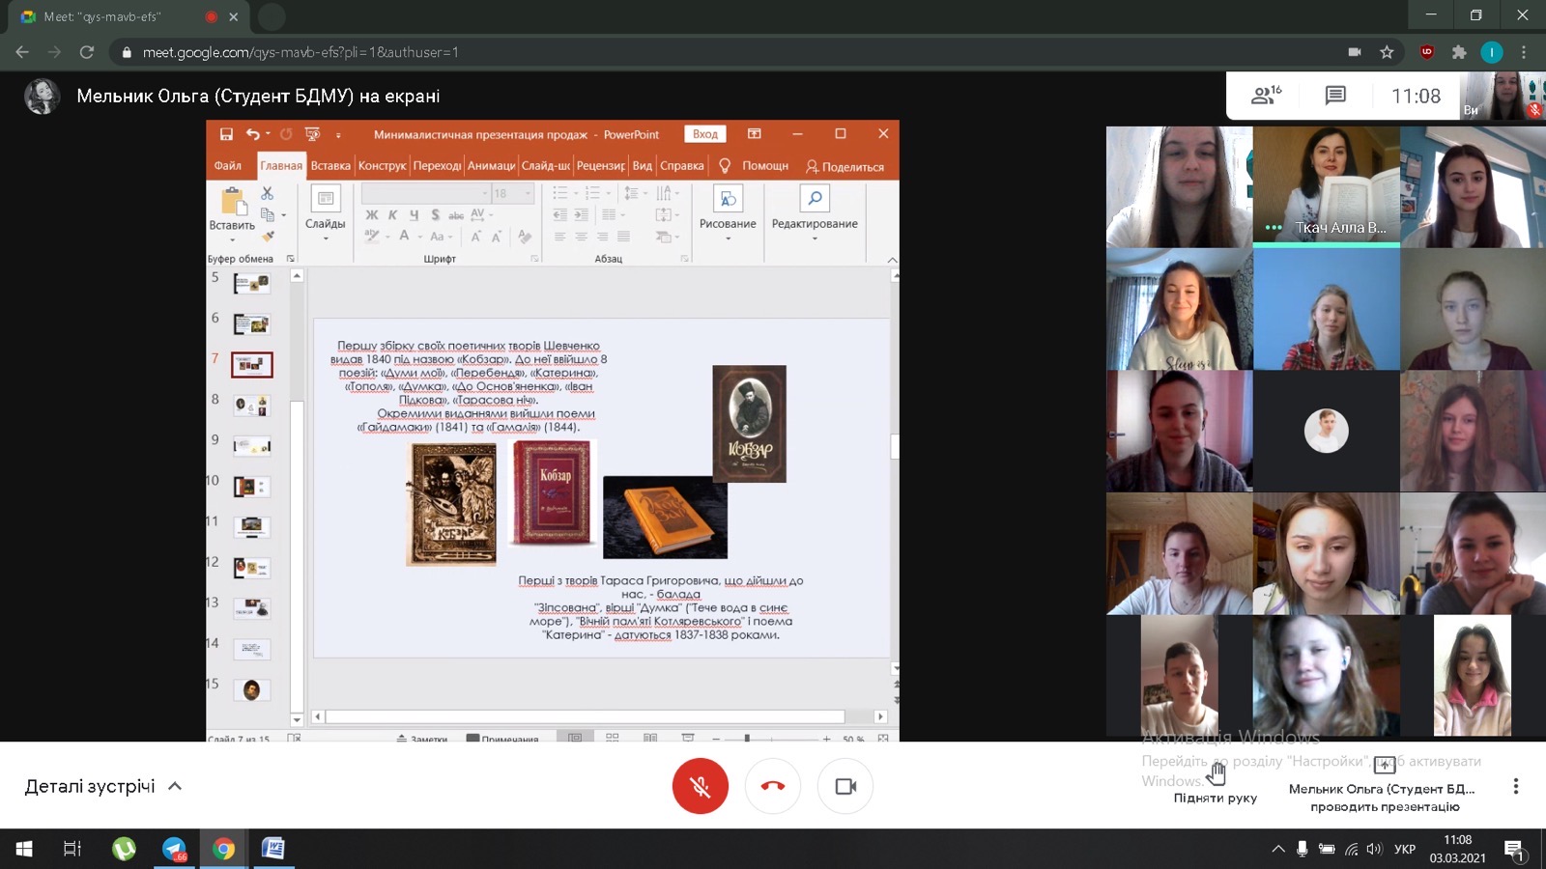Apply italic (К) formatting
This screenshot has height=869, width=1546.
[392, 215]
